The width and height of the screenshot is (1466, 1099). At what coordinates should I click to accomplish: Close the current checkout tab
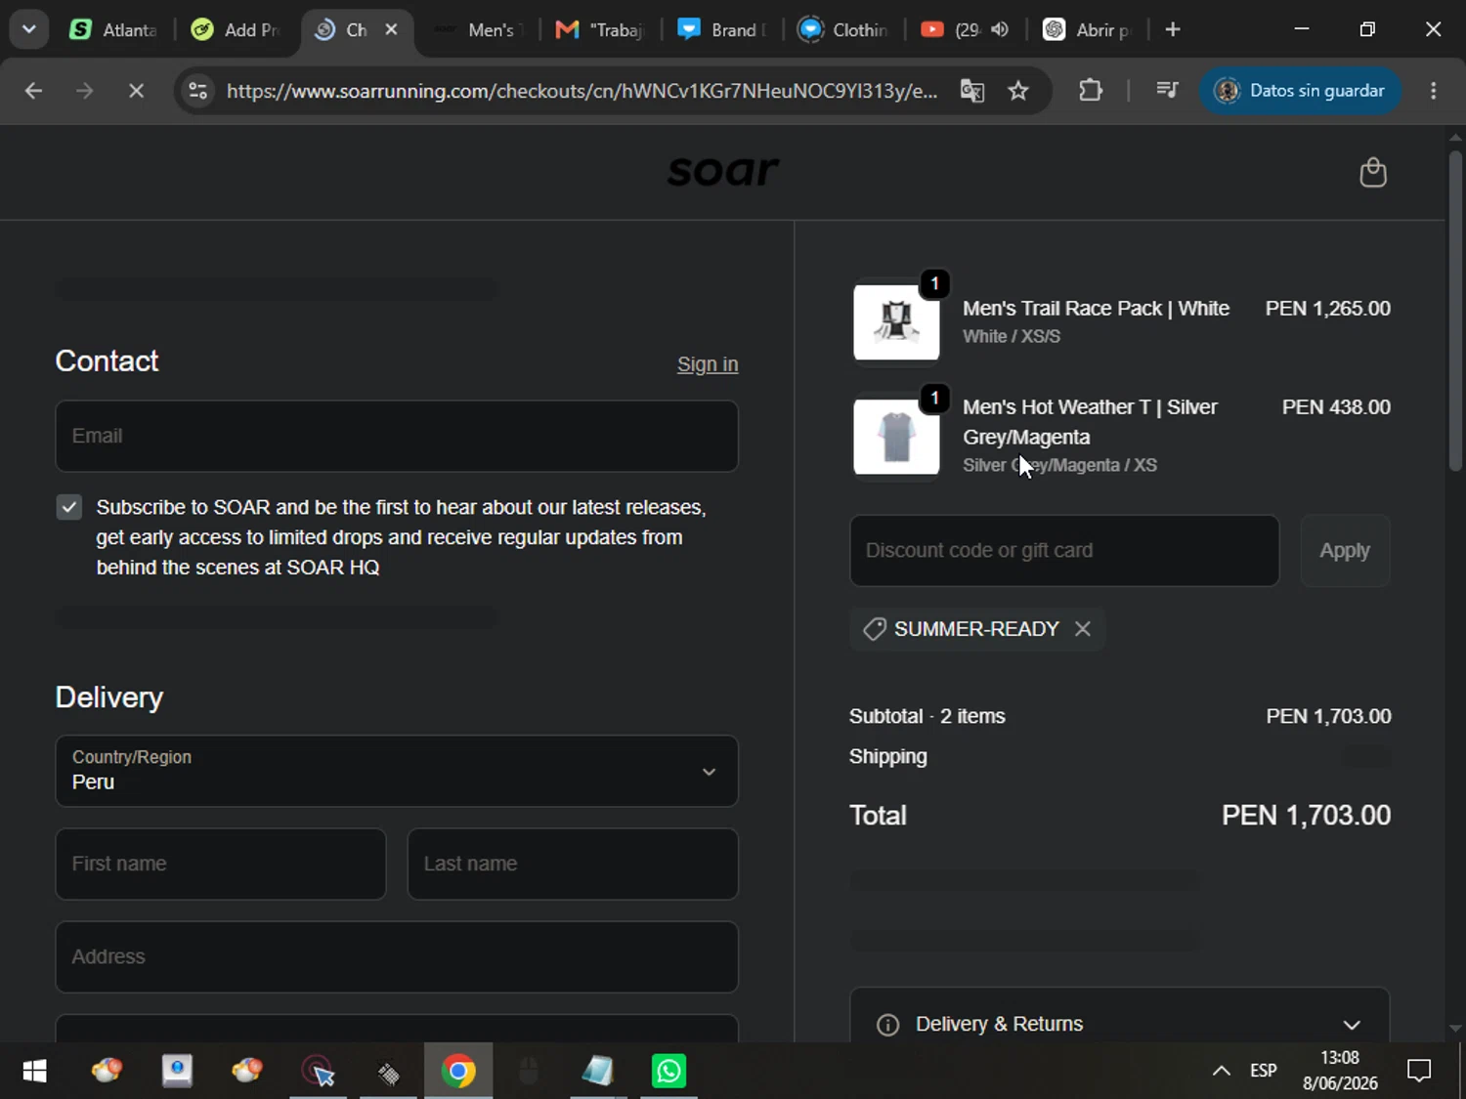(x=391, y=29)
